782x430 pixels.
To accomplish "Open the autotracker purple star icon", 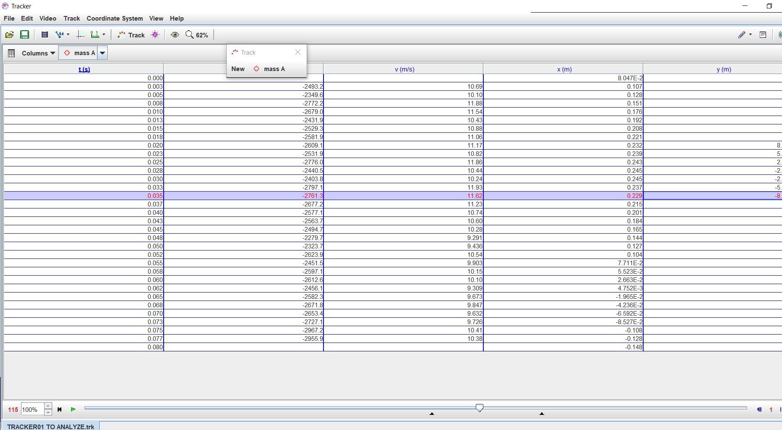I will click(x=155, y=35).
